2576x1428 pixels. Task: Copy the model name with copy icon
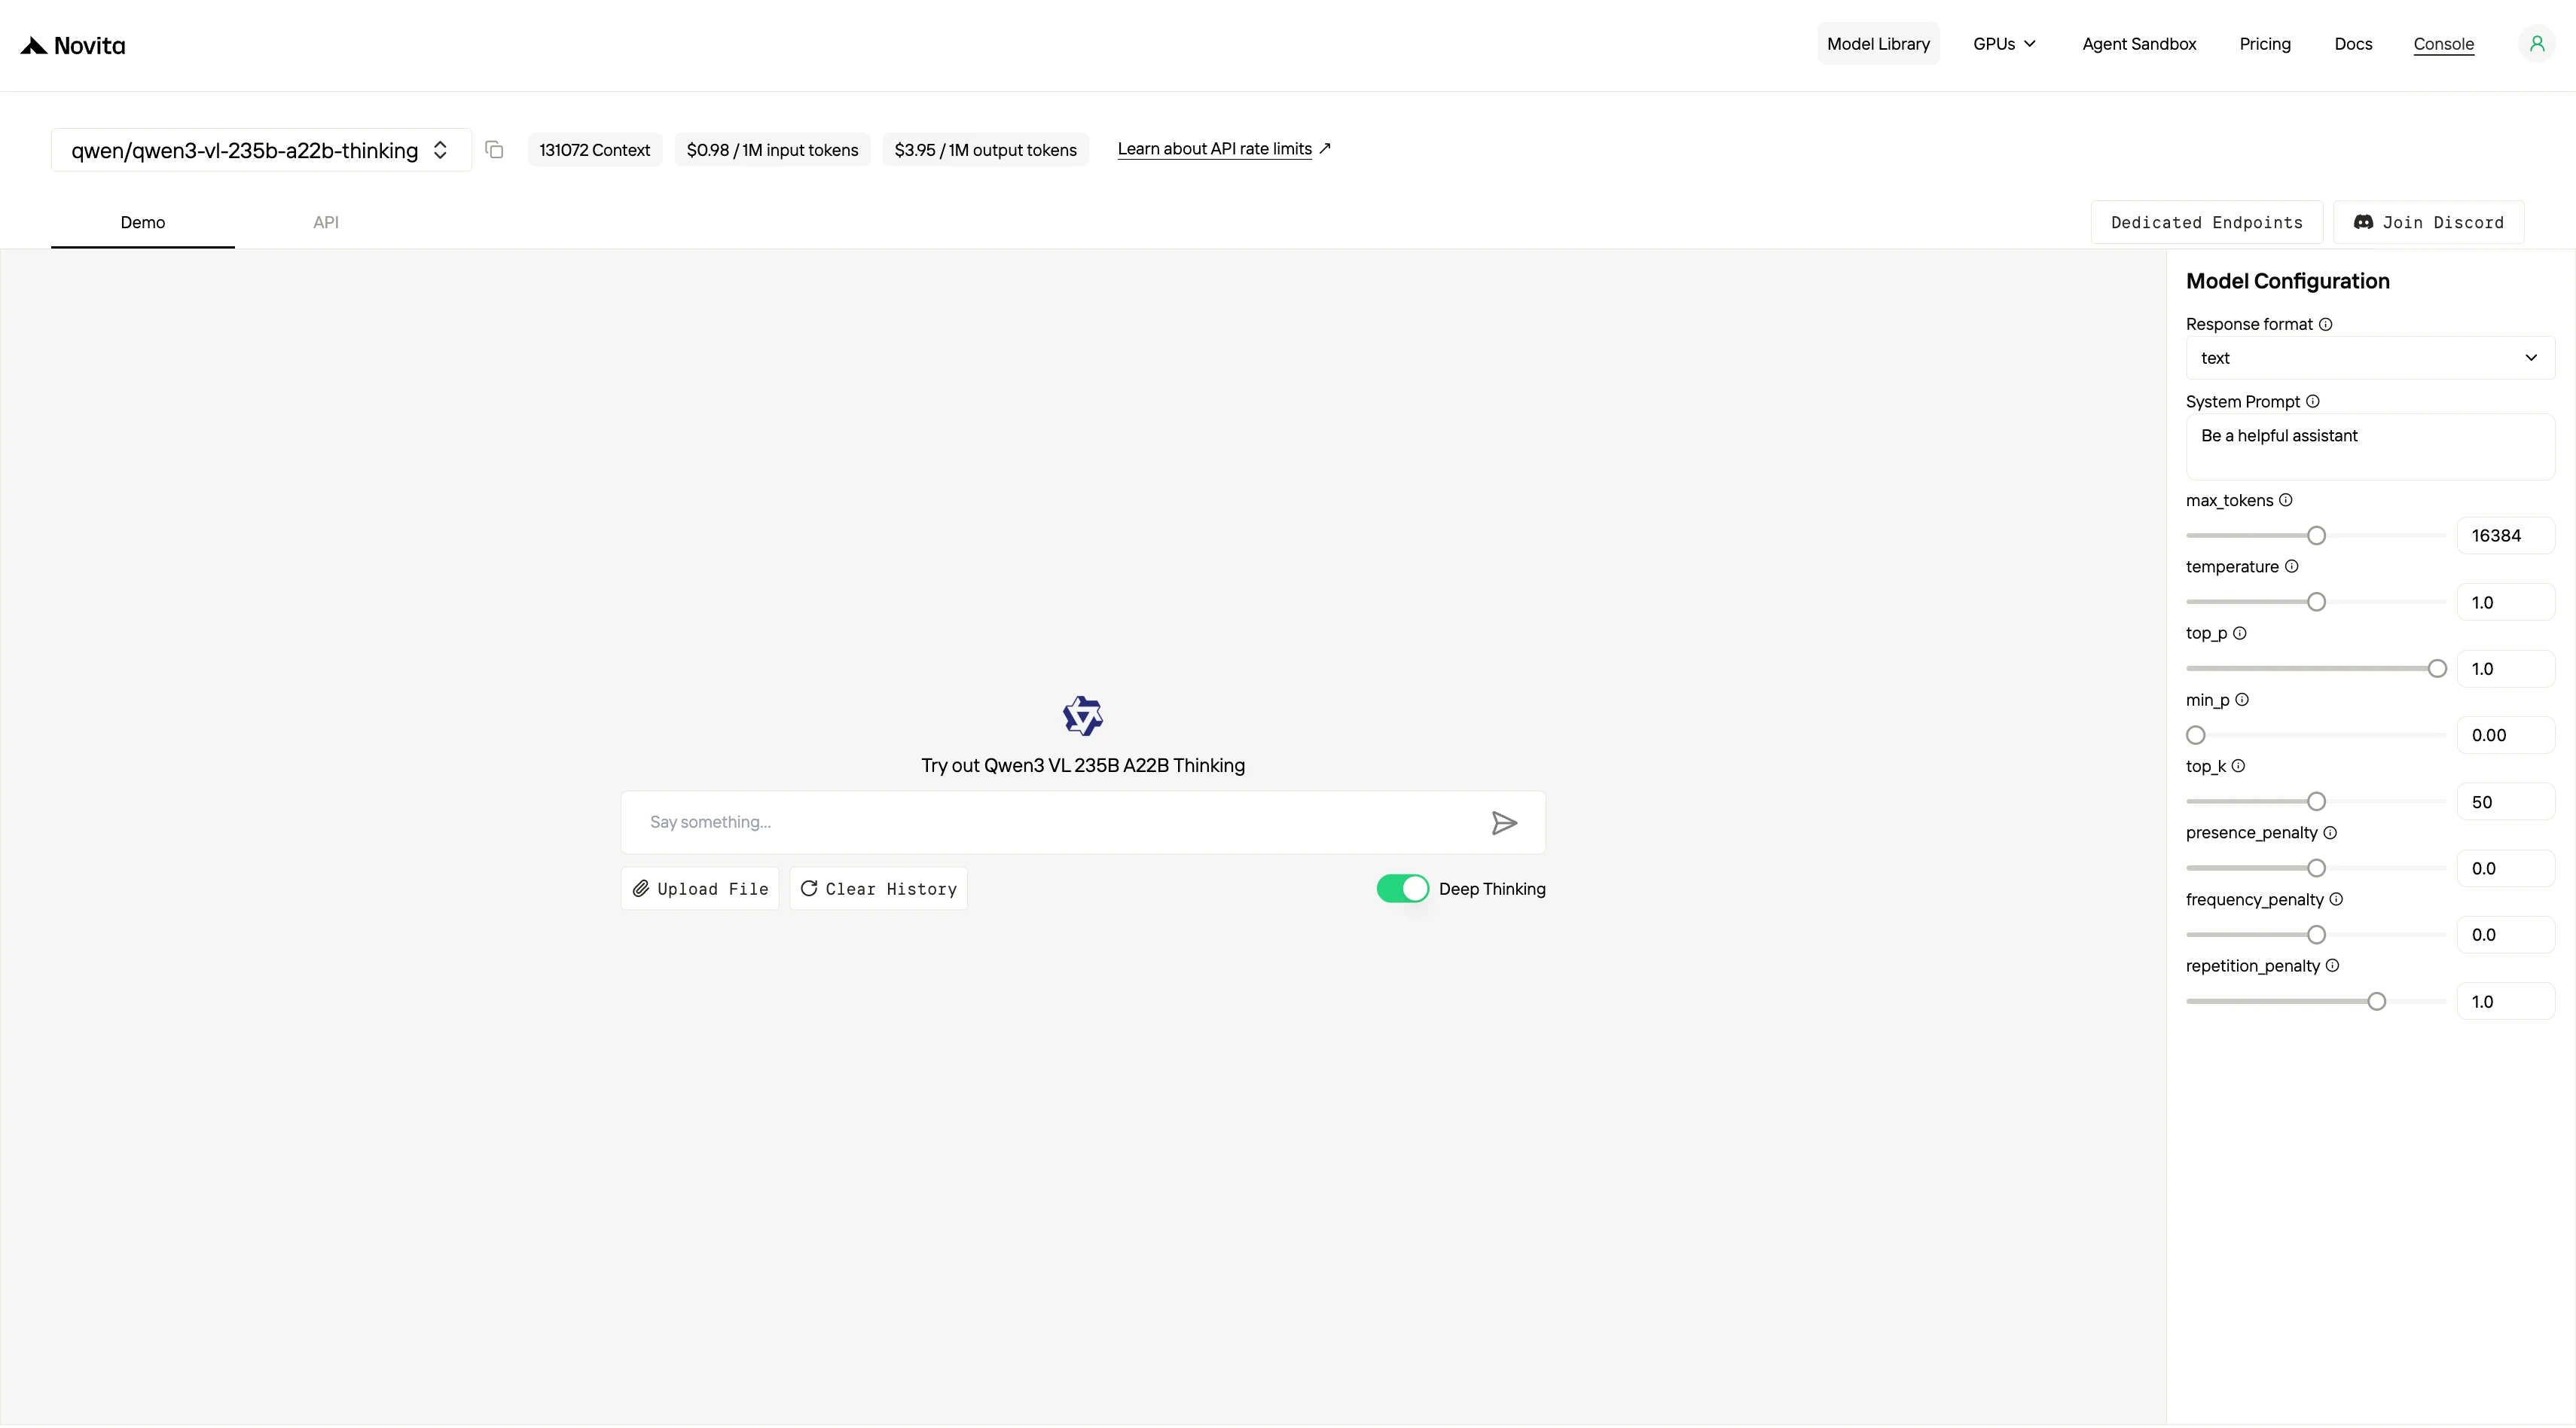tap(494, 150)
